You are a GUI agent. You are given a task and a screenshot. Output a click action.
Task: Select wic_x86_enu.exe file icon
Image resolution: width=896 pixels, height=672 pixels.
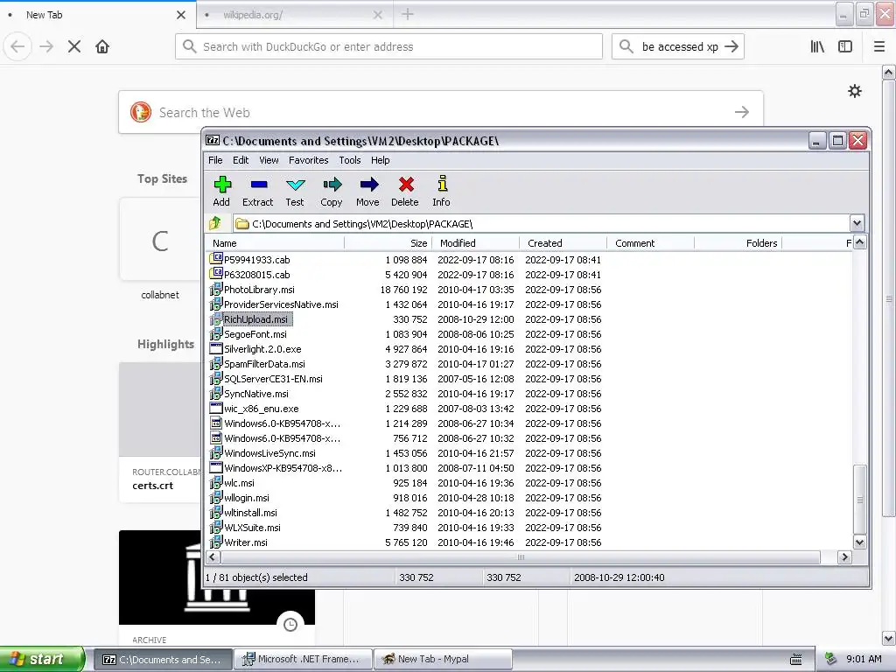coord(216,408)
